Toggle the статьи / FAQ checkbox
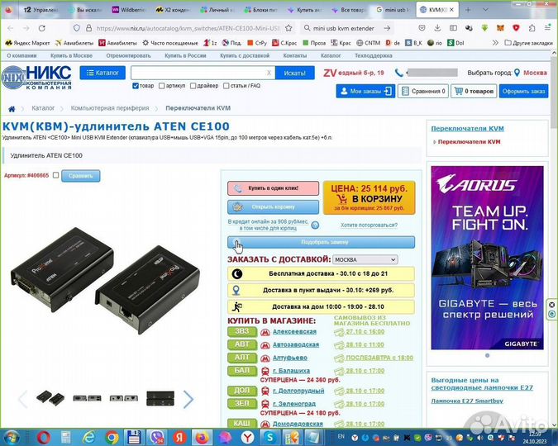 (x=226, y=86)
